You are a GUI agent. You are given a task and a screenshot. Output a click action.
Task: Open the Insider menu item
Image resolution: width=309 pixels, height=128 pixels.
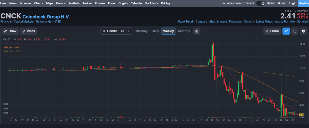pyautogui.click(x=88, y=3)
